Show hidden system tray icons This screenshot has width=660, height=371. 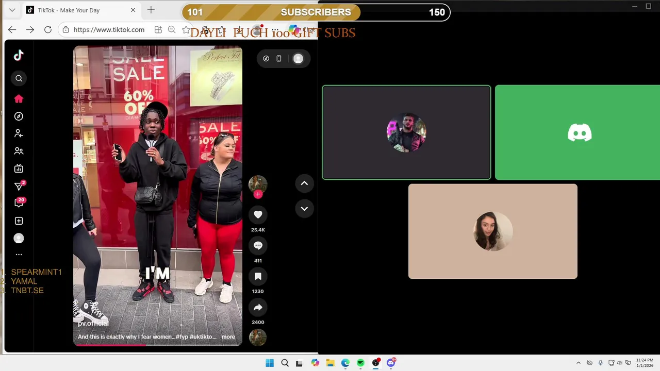click(x=578, y=363)
